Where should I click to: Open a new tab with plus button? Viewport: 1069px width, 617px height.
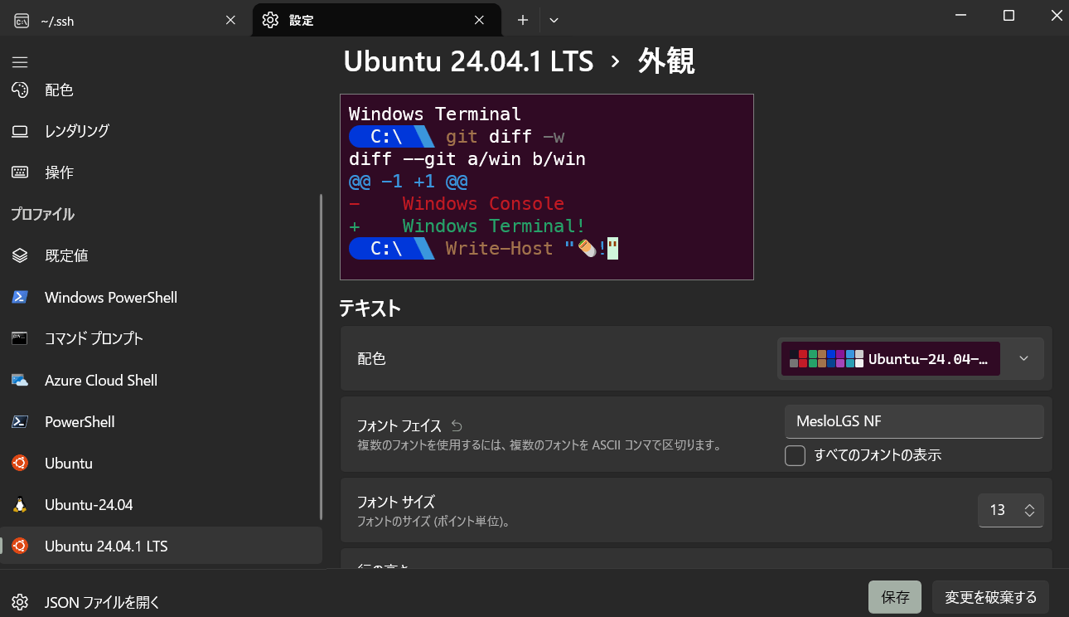523,20
